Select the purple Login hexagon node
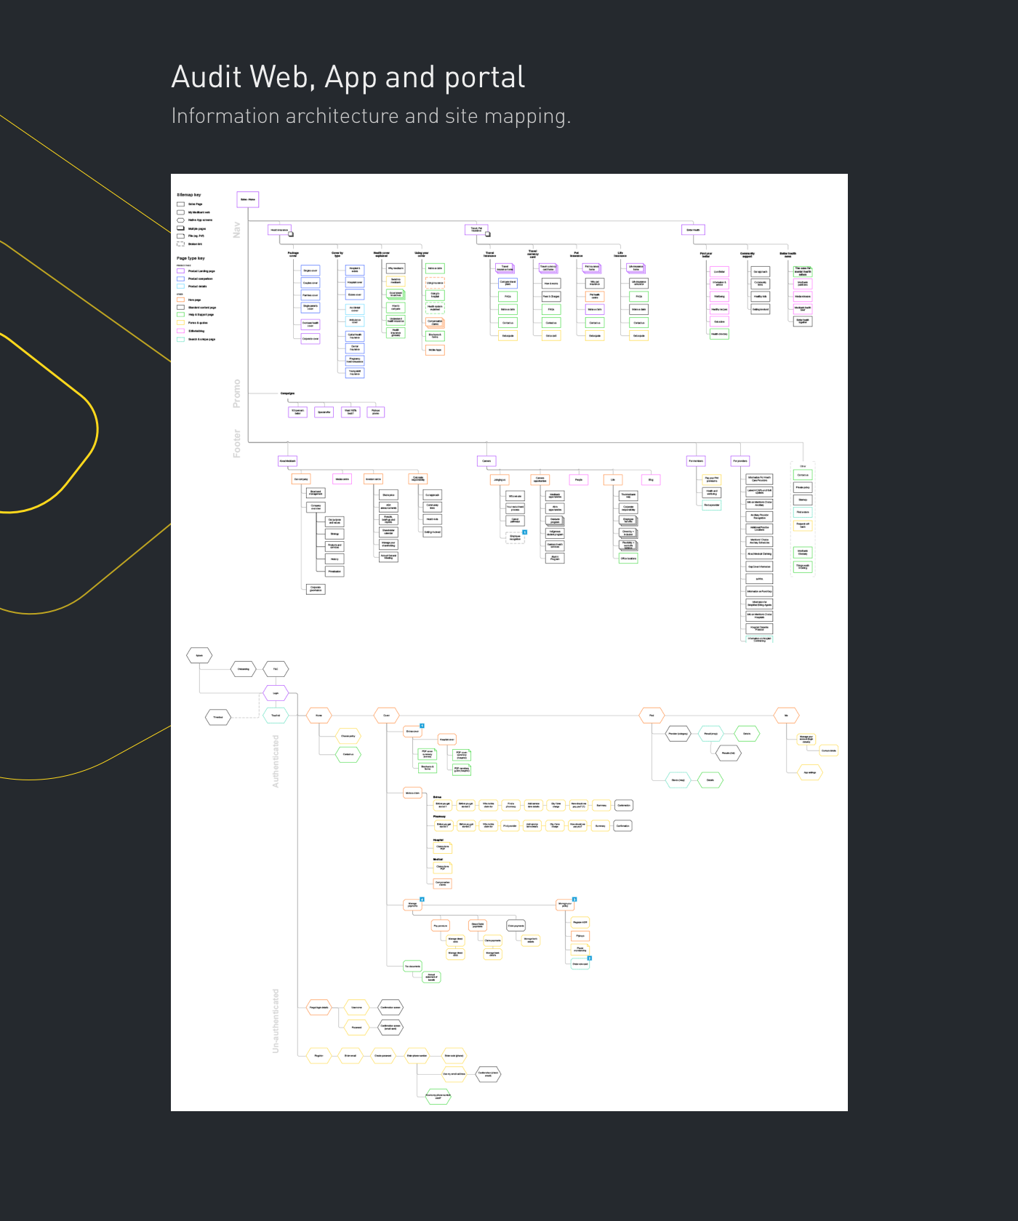The width and height of the screenshot is (1018, 1221). pos(276,693)
